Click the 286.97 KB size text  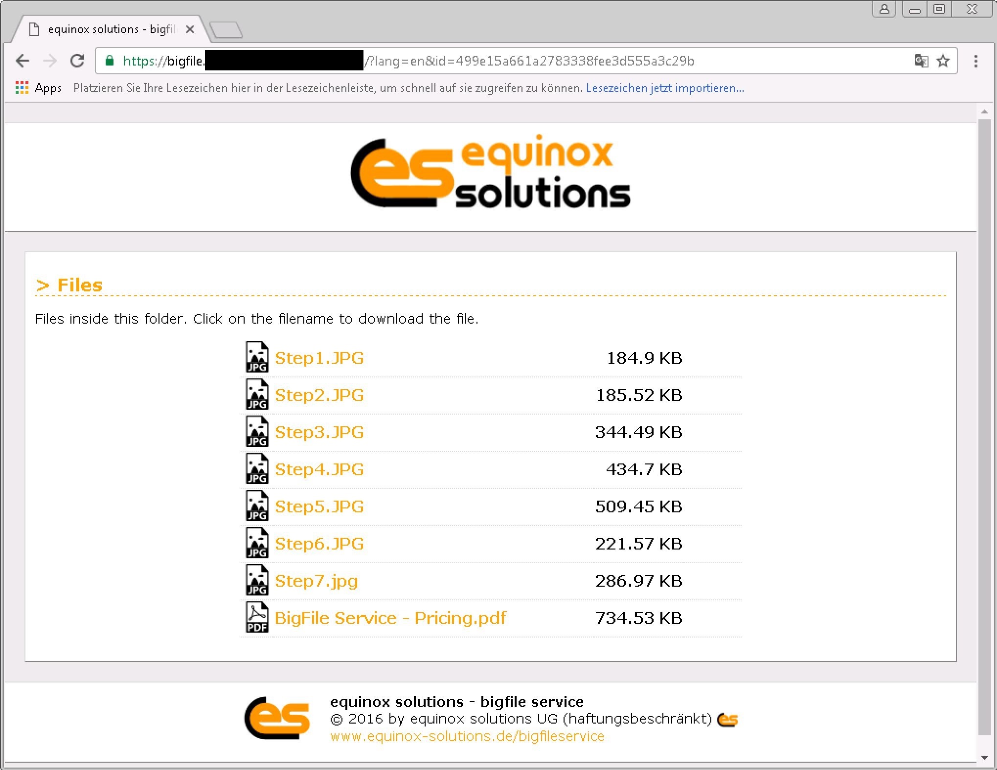click(638, 581)
